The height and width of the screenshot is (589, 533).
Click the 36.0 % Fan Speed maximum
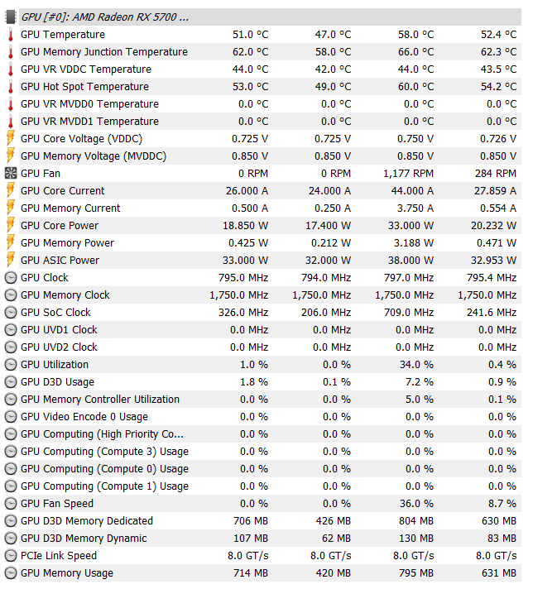(416, 504)
